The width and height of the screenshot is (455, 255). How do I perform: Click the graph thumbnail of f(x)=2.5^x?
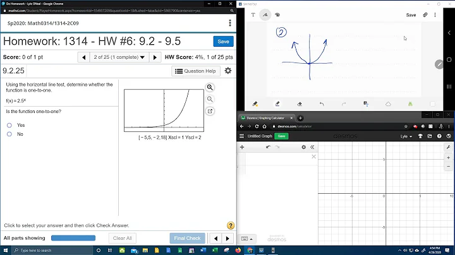[164, 110]
